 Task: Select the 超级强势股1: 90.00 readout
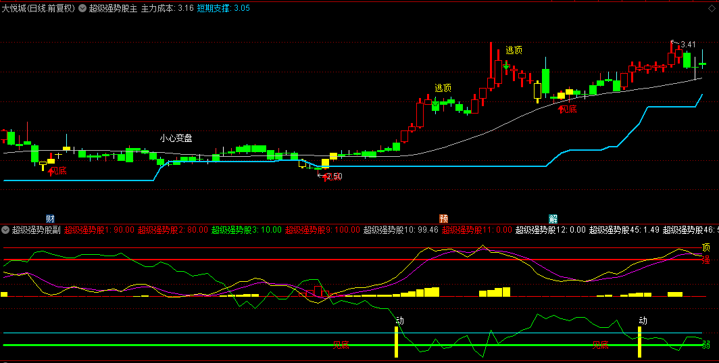click(x=99, y=230)
